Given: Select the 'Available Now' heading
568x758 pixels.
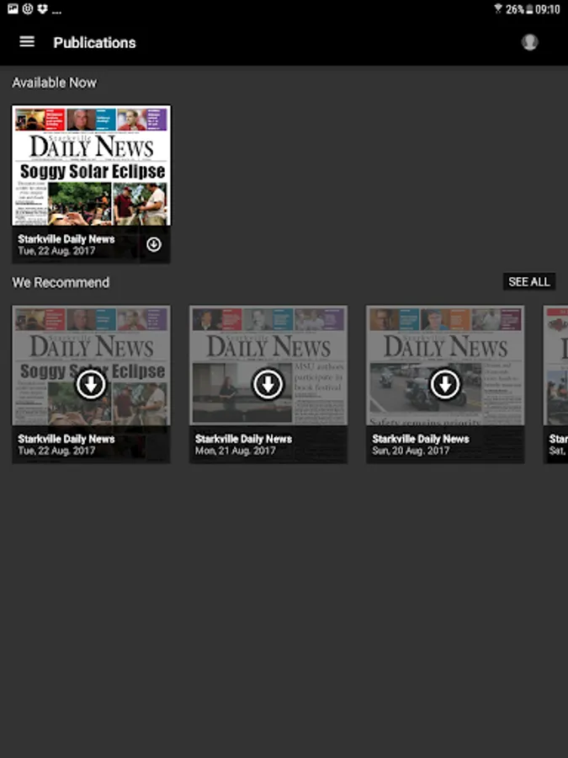Looking at the screenshot, I should pos(54,83).
